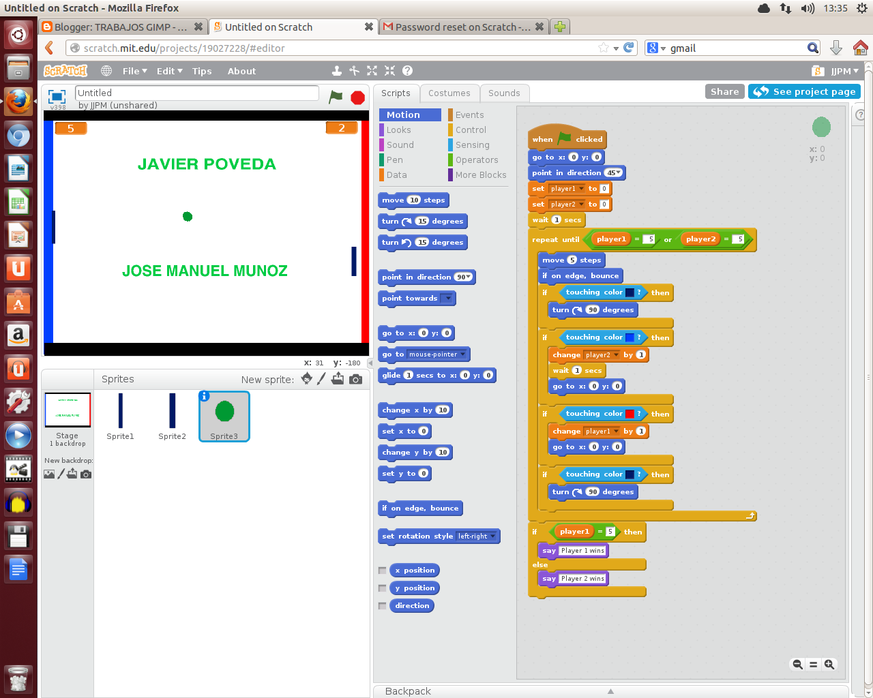Paint a new sprite with the brush icon
Image resolution: width=873 pixels, height=698 pixels.
[322, 379]
